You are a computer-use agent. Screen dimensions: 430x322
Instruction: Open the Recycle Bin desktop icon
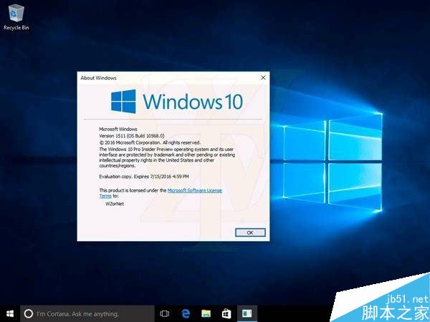tap(16, 17)
